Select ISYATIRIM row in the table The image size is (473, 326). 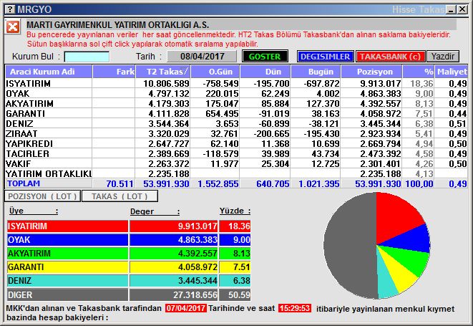(x=236, y=83)
